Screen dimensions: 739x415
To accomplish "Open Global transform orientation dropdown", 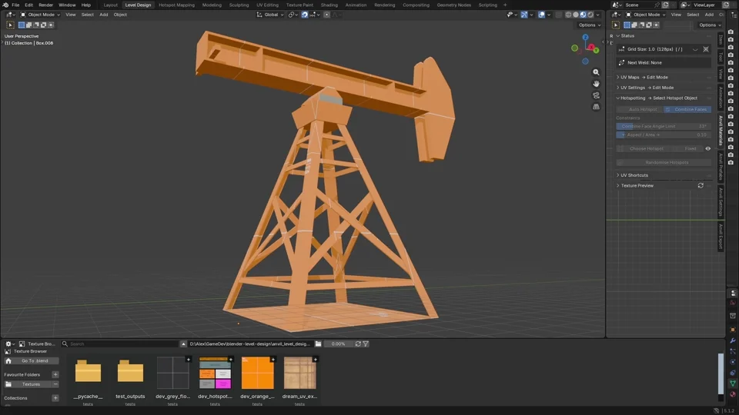I will [x=270, y=15].
